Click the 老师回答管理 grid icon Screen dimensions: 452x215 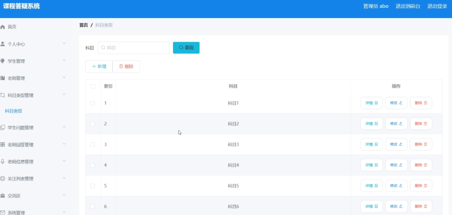[x=3, y=145]
